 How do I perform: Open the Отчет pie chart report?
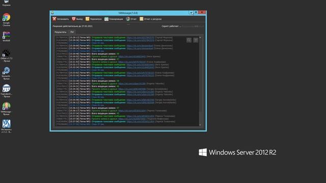click(x=131, y=19)
